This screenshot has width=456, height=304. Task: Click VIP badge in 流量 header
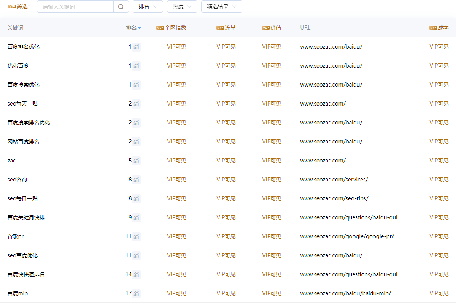tap(220, 28)
